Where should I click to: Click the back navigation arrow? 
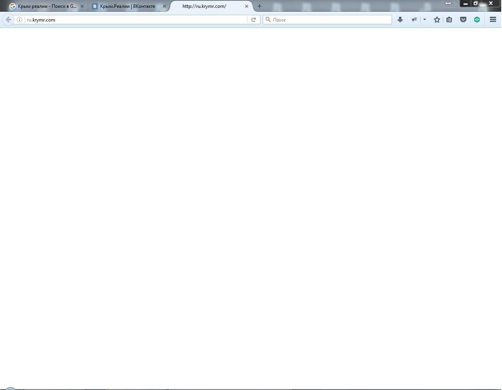tap(8, 20)
